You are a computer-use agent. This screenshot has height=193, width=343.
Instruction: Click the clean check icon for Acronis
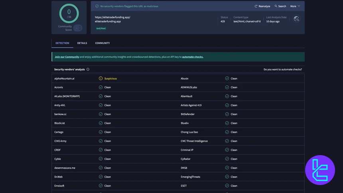pos(101,87)
